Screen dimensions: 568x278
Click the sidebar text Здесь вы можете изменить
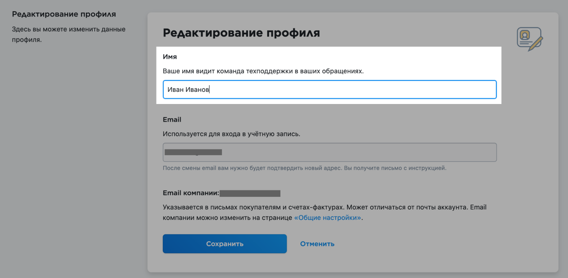[68, 34]
